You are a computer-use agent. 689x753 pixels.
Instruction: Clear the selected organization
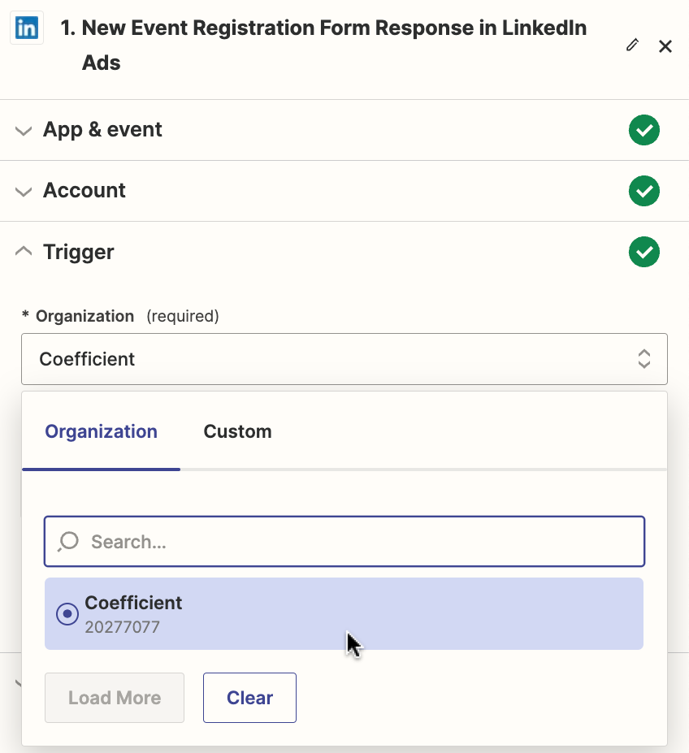coord(249,697)
